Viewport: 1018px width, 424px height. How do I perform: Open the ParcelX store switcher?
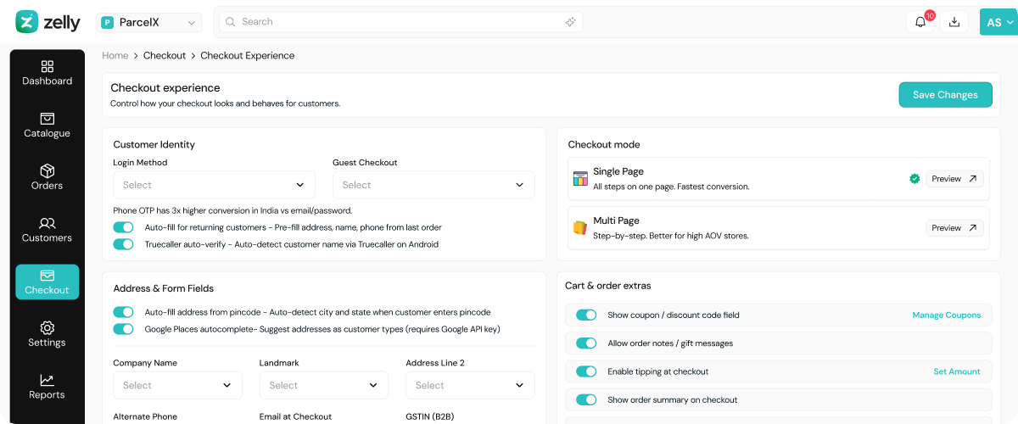point(149,23)
